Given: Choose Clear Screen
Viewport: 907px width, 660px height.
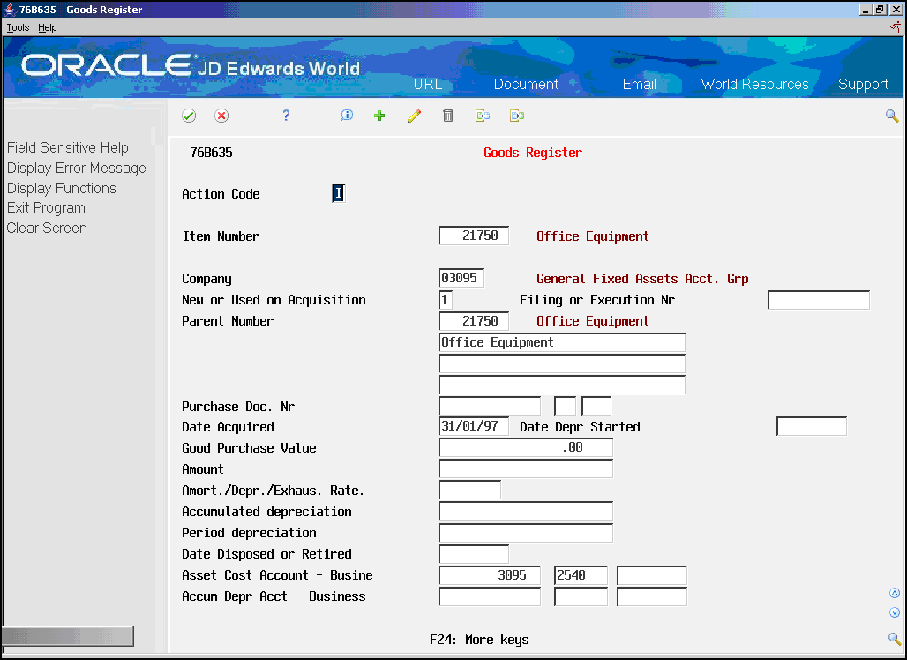Looking at the screenshot, I should pyautogui.click(x=47, y=229).
